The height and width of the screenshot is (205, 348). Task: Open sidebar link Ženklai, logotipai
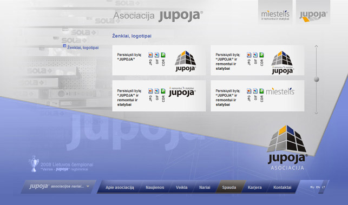click(83, 48)
